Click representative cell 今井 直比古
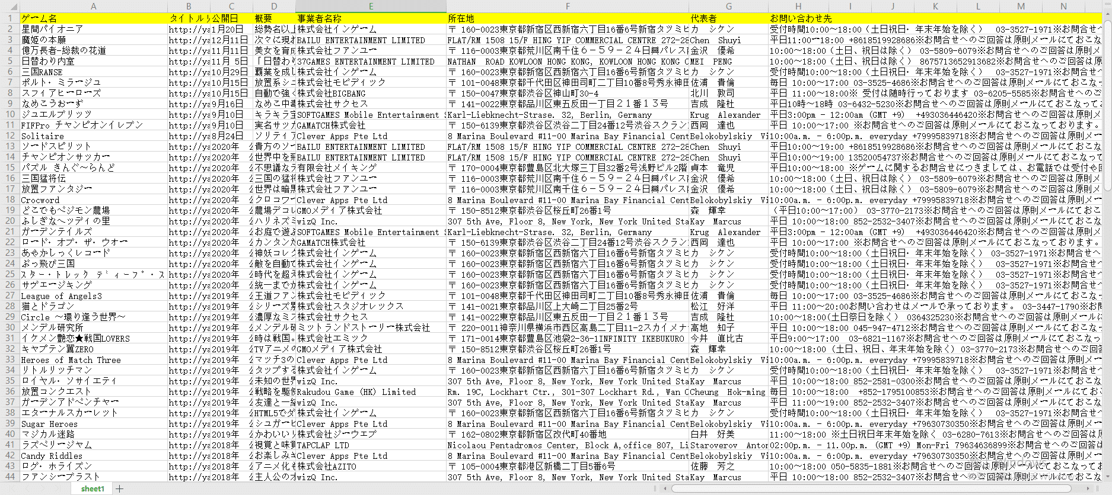The width and height of the screenshot is (1112, 495). click(x=728, y=338)
